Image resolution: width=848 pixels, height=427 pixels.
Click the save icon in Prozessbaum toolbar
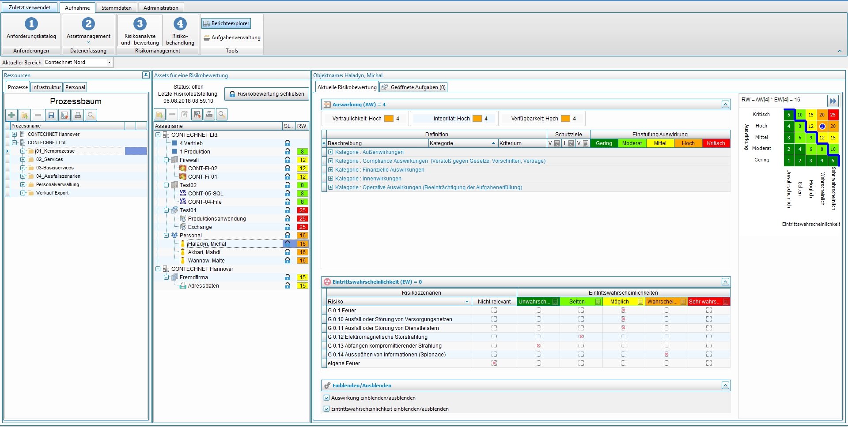click(51, 115)
